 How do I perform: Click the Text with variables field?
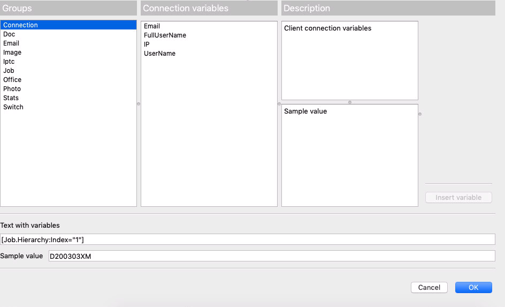[x=248, y=239]
